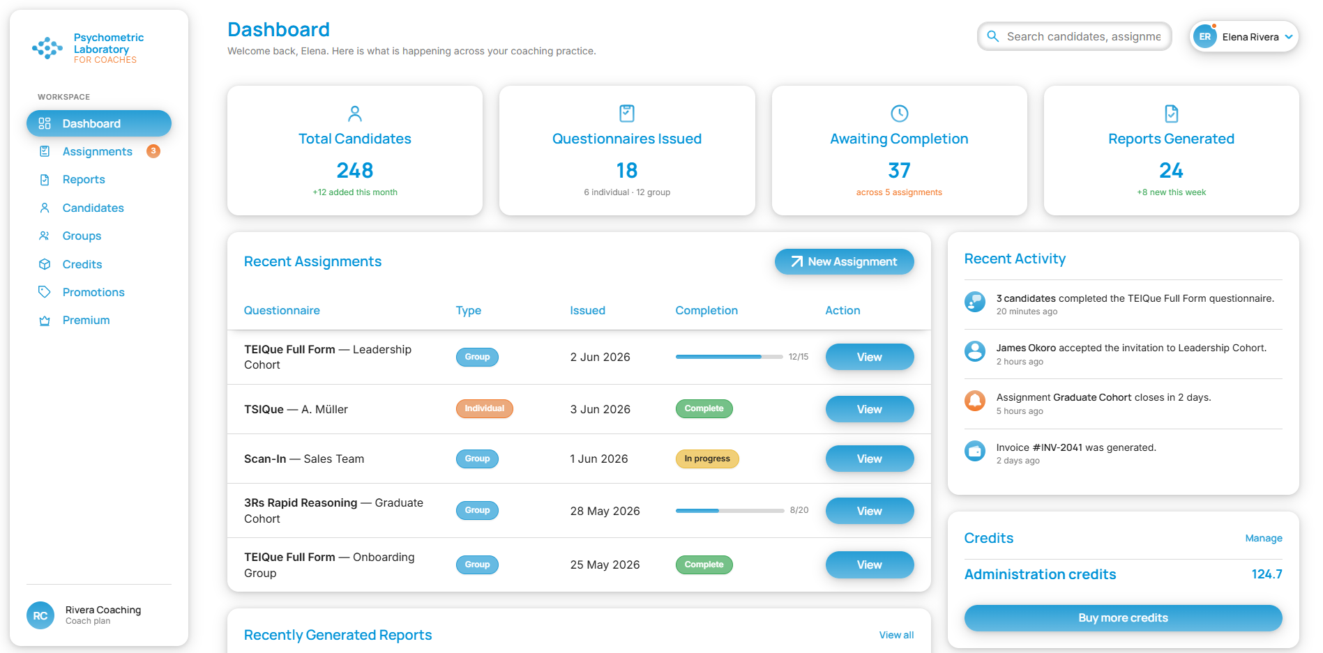Click the ER user avatar
1323x653 pixels.
1205,36
